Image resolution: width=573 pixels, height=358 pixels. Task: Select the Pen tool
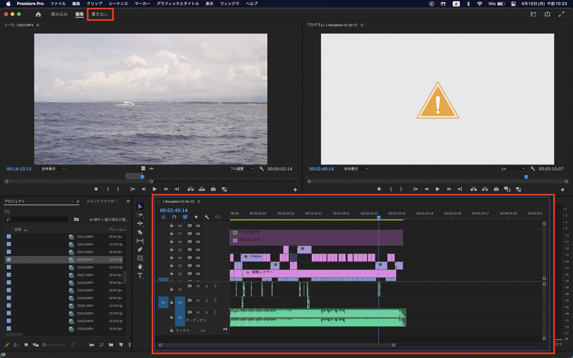(x=140, y=249)
